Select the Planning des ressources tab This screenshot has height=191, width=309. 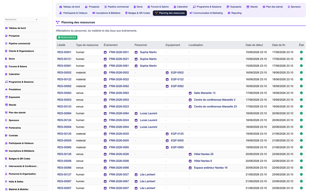(x=170, y=13)
